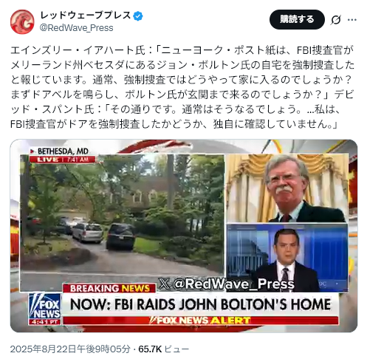
Task: Click the red LIVE 7:41 AM indicator
Action: click(62, 160)
